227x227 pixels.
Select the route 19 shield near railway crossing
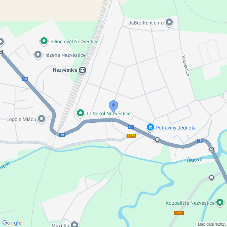pyautogui.click(x=62, y=135)
